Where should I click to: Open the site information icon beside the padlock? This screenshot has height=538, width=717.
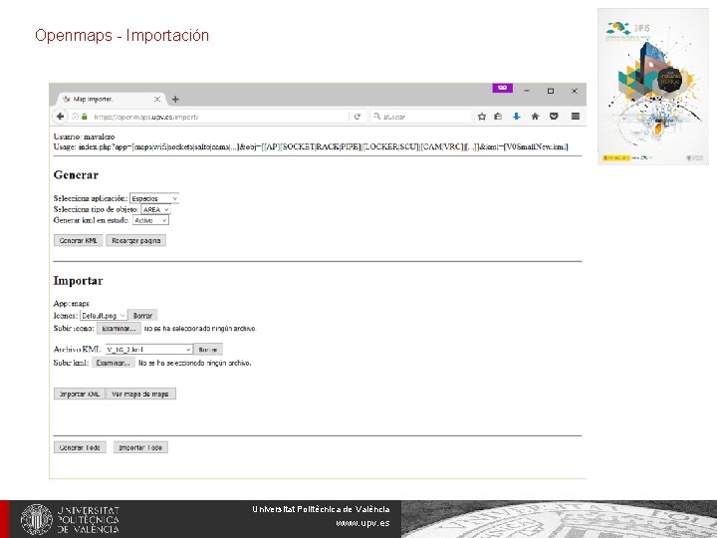[x=75, y=117]
